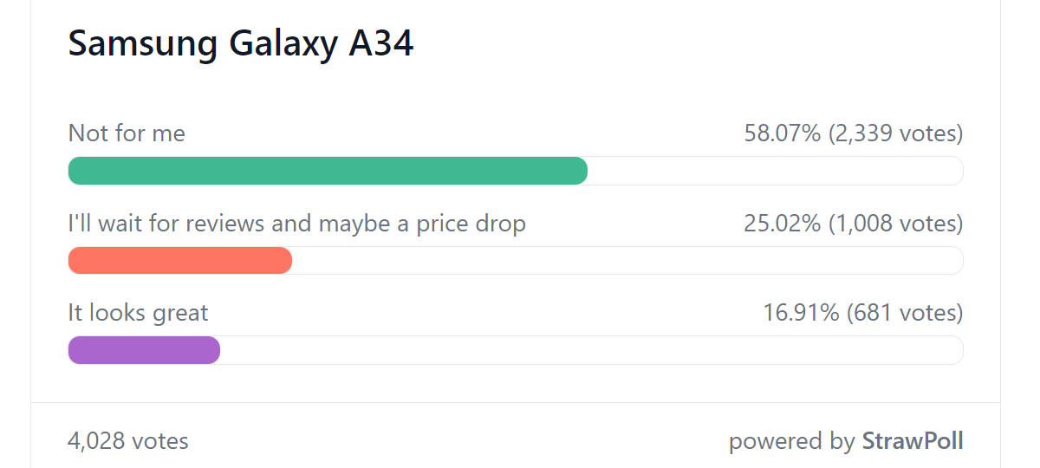Screen dimensions: 1040x468
Task: Click the 4,028 votes total count
Action: [x=128, y=441]
